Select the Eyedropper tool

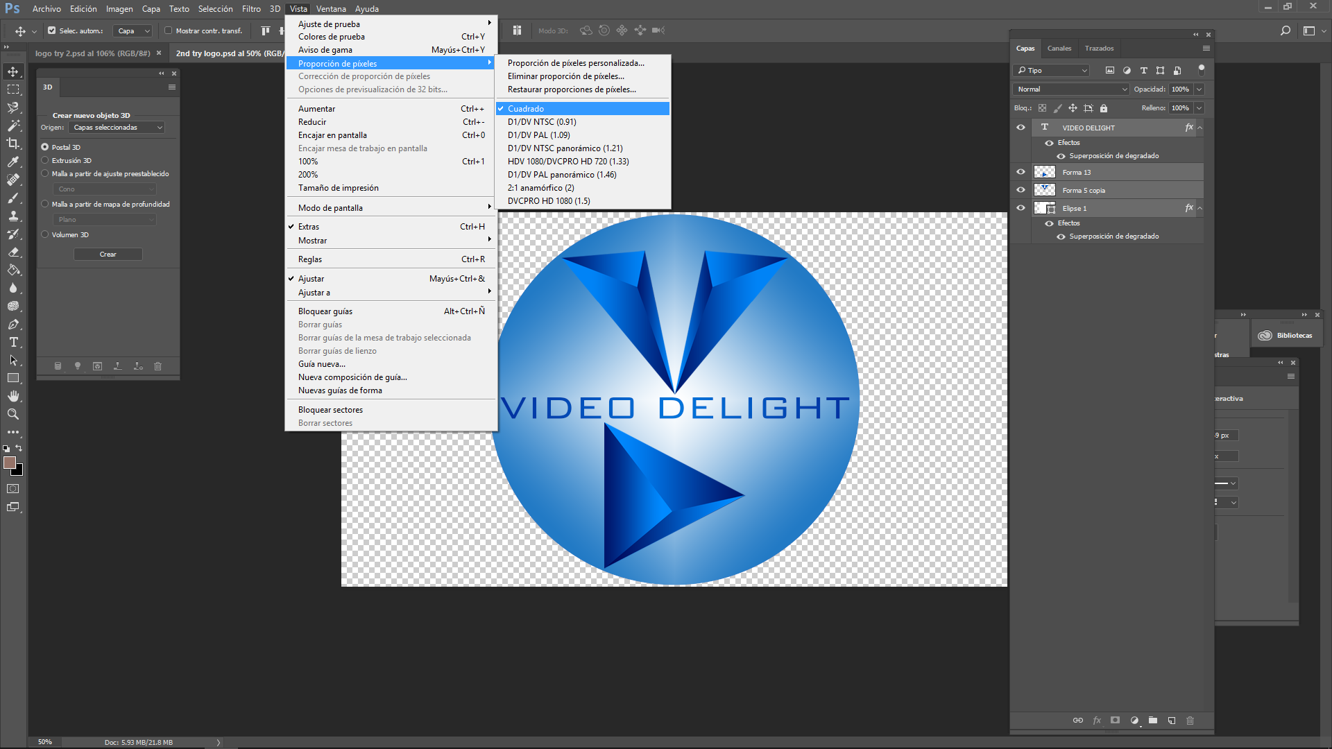click(x=13, y=162)
